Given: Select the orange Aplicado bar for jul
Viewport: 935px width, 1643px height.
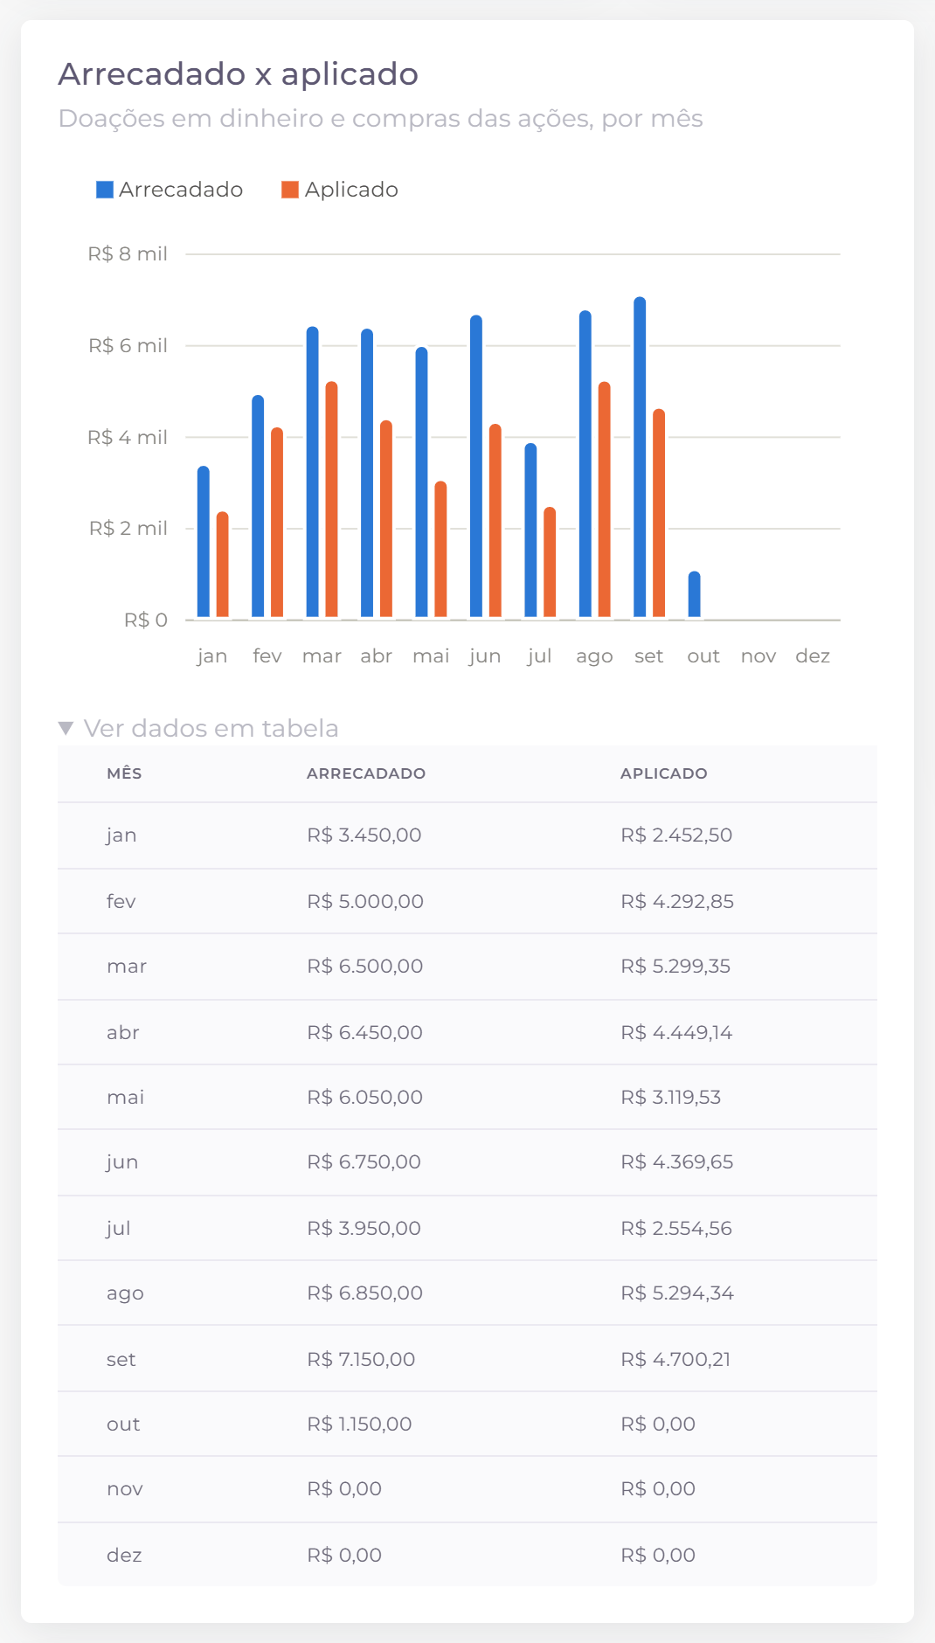Looking at the screenshot, I should 551,562.
